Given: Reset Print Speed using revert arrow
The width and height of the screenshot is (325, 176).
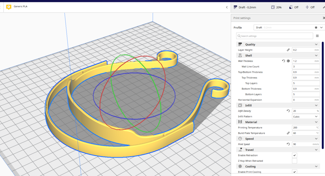Looking at the screenshot, I should 288,144.
